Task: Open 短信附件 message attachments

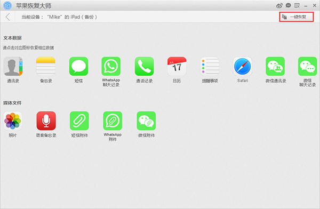Action: point(79,121)
